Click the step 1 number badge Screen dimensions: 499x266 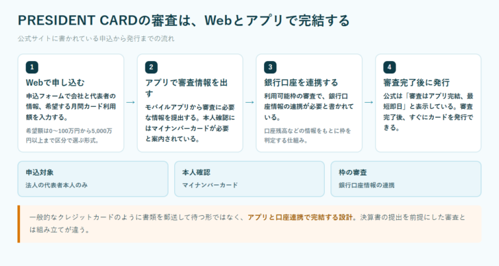[32, 67]
